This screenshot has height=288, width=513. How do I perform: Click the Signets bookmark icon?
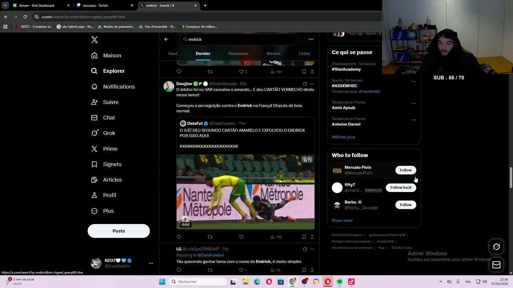pos(94,164)
